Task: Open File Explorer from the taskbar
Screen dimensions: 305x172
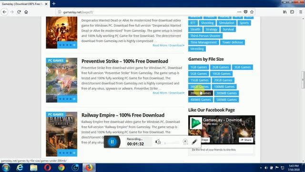Action: click(x=34, y=168)
